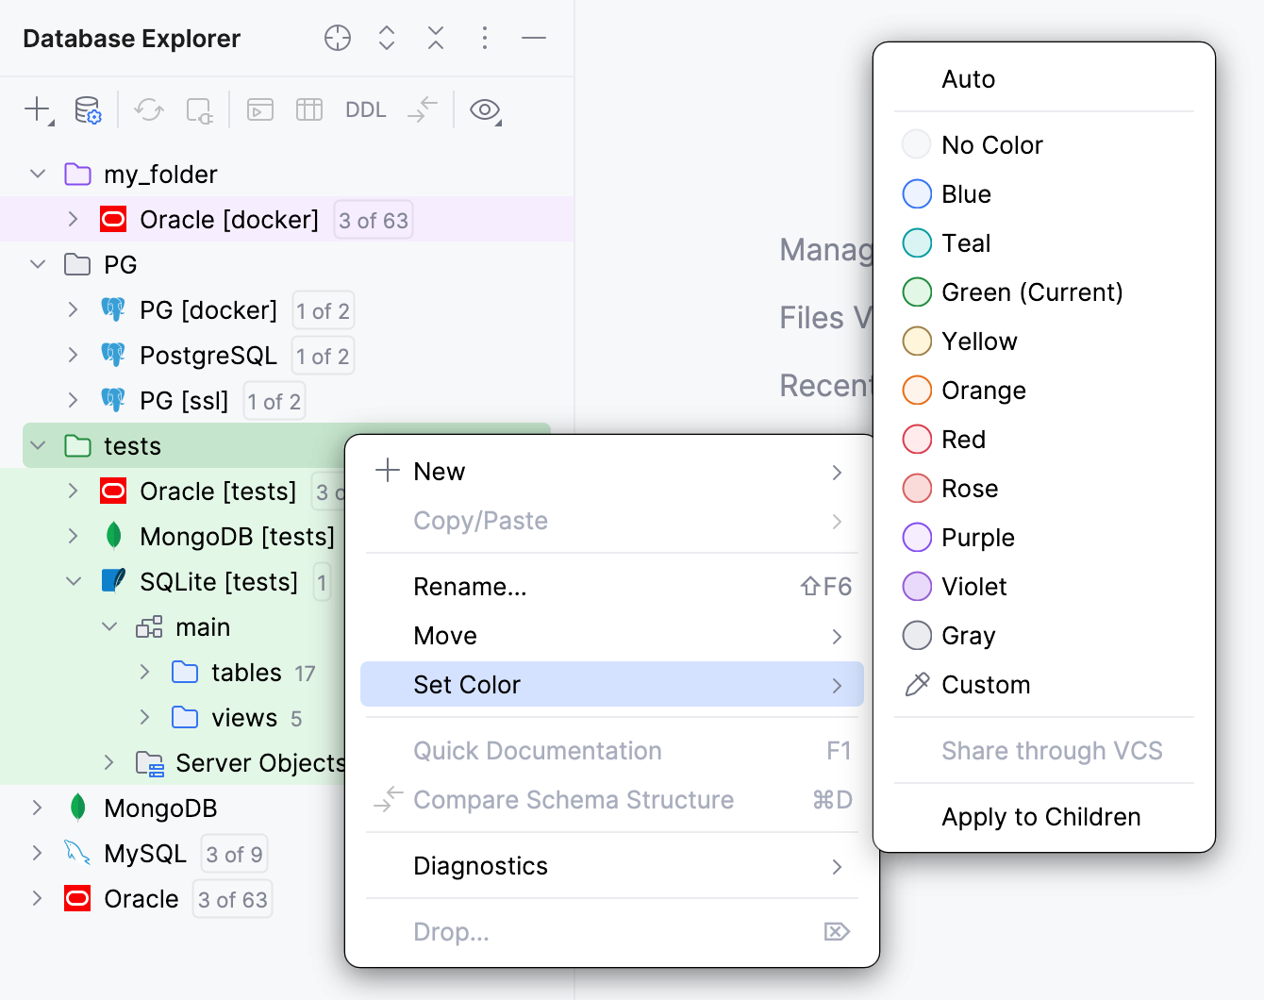
Task: Expand the MySQL data source
Action: [38, 853]
